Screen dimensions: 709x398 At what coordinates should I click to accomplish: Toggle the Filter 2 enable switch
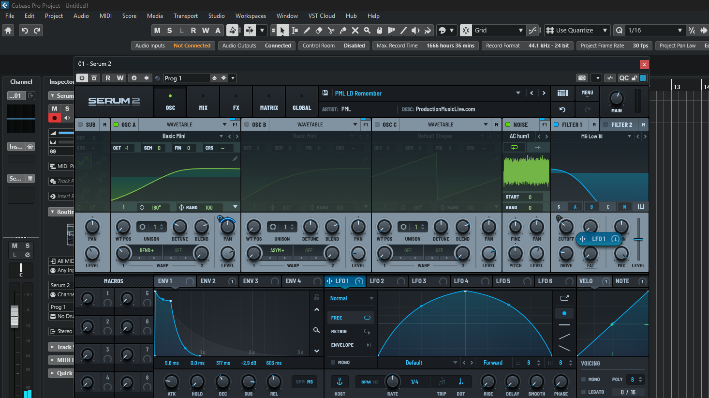(605, 124)
